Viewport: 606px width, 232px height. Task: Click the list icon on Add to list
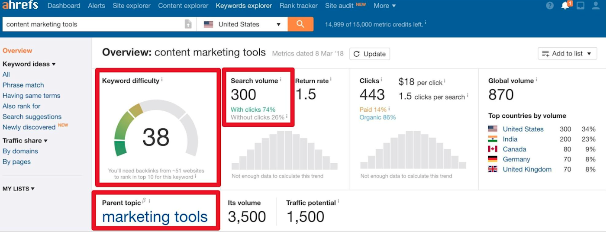546,54
